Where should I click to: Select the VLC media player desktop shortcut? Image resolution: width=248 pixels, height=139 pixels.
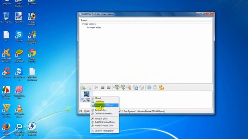click(x=19, y=111)
